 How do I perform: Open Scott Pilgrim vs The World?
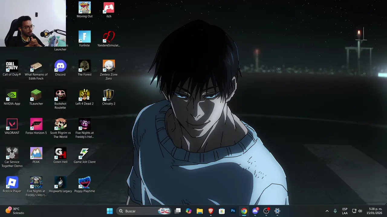(x=60, y=128)
